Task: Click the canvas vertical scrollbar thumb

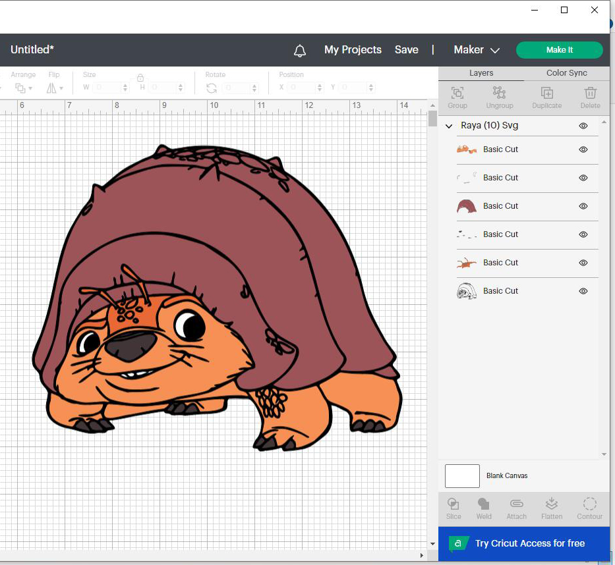Action: (432, 119)
